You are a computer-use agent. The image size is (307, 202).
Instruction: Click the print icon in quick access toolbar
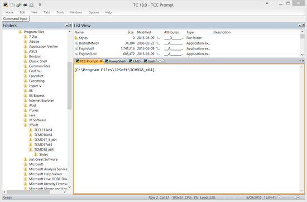(x=25, y=4)
